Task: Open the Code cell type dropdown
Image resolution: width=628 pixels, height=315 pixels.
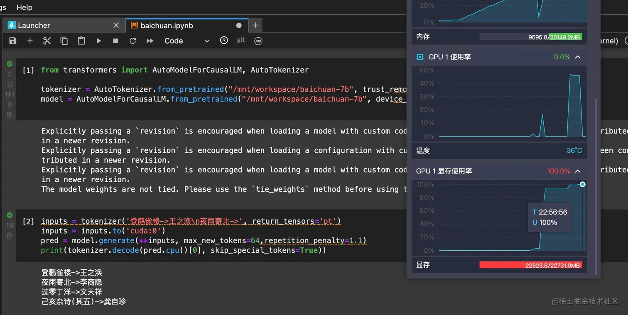Action: pos(186,41)
